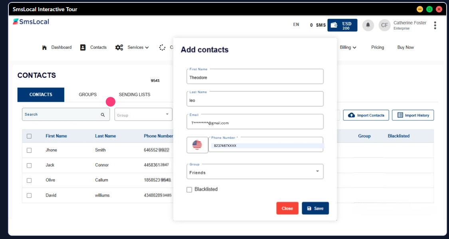The image size is (449, 239).
Task: Switch to the GROUPS tab
Action: pos(88,95)
